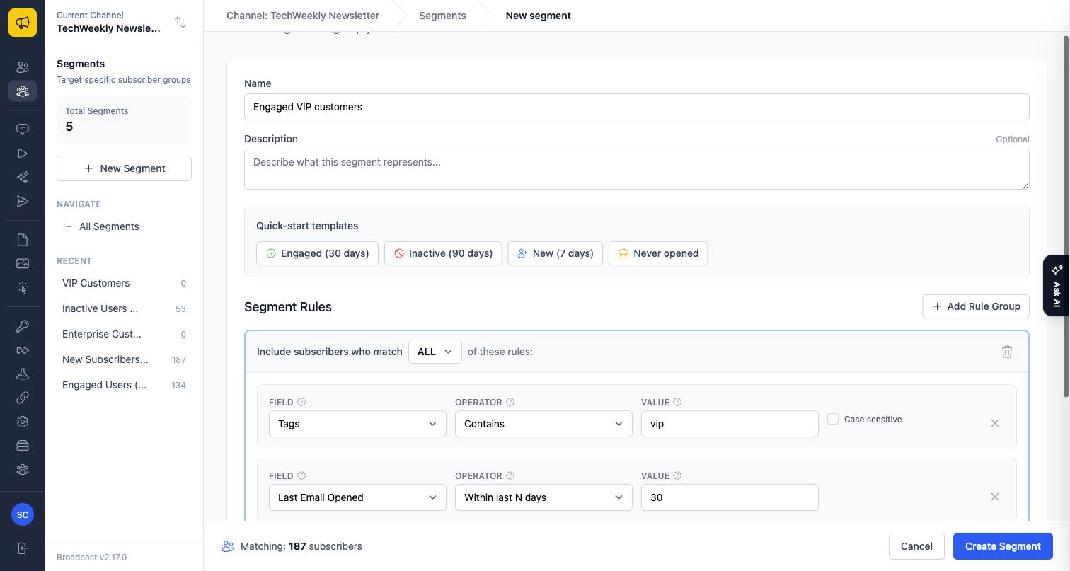Apply Engaged (30 days) template
Screen dimensions: 1070x571
point(317,253)
